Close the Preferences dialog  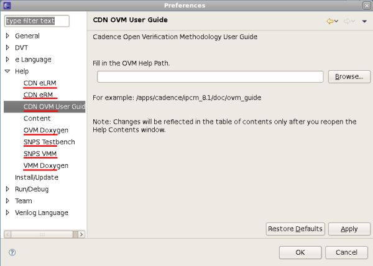367,5
